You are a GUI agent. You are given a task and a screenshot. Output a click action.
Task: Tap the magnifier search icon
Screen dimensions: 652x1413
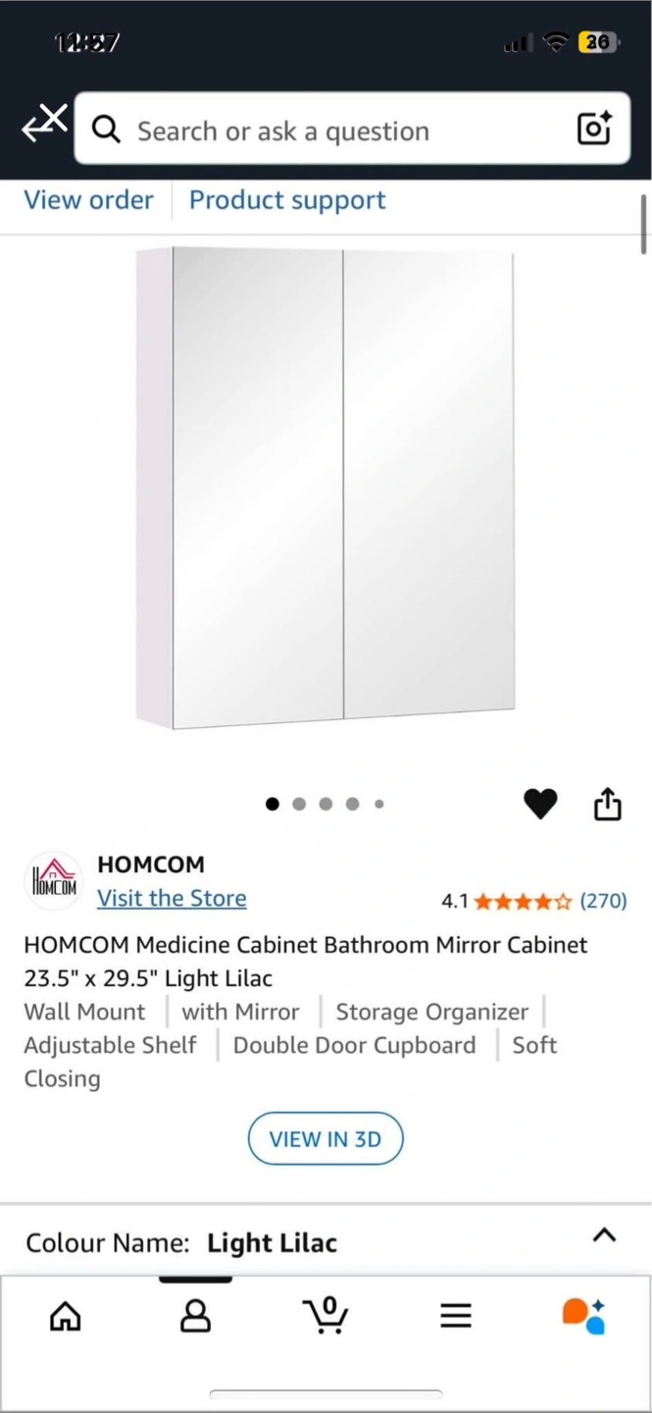pyautogui.click(x=106, y=130)
